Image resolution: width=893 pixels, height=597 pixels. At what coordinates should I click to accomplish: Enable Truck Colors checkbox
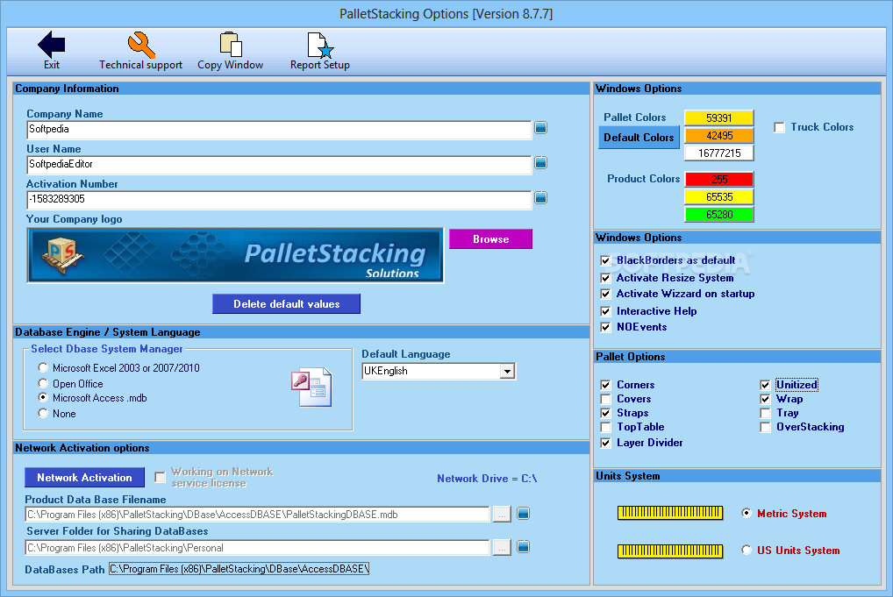pyautogui.click(x=780, y=127)
